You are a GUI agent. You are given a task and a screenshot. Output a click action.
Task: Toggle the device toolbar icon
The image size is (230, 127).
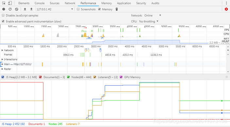point(10,3)
